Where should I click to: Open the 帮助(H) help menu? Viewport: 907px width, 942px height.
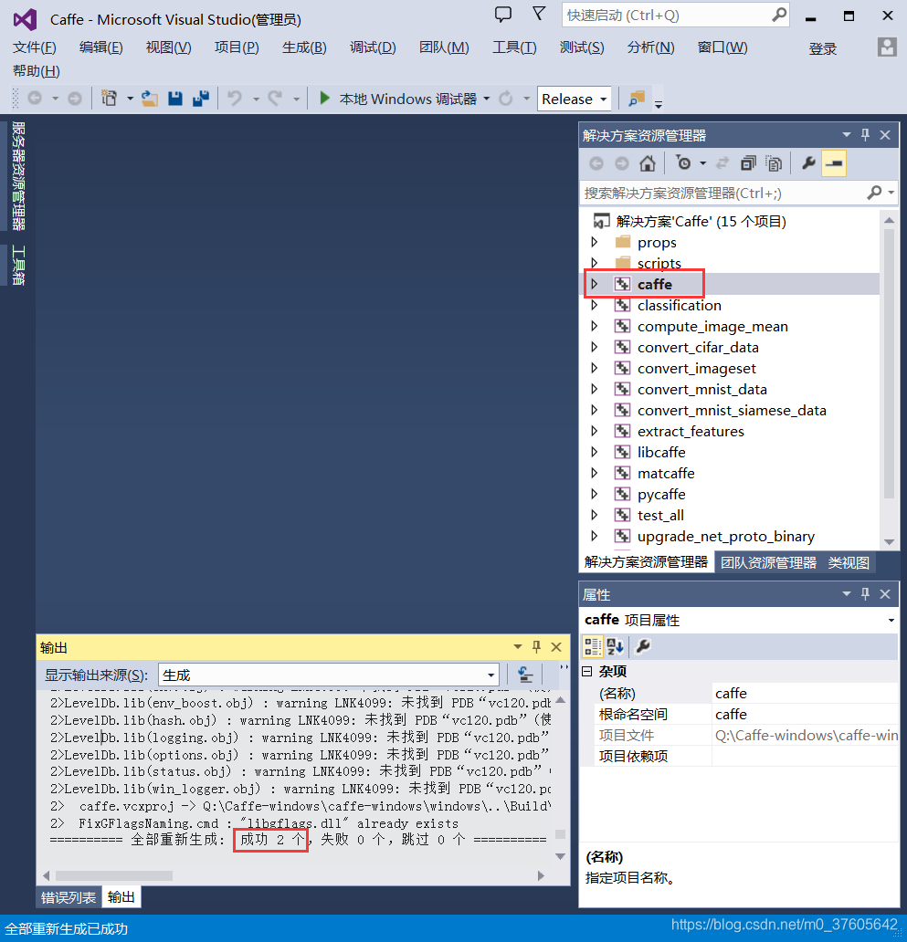pos(36,71)
